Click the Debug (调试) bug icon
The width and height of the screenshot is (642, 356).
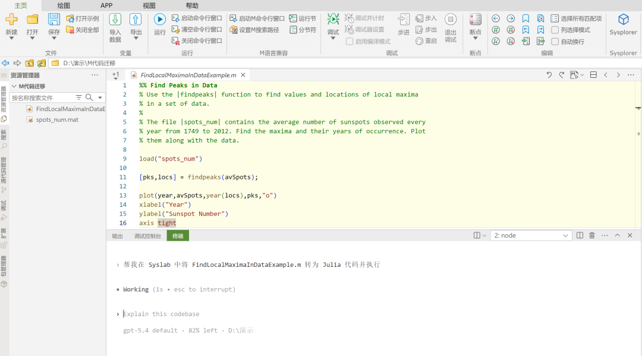[x=333, y=19]
